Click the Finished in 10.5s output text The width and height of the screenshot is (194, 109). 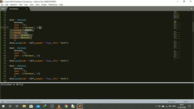tap(12, 84)
